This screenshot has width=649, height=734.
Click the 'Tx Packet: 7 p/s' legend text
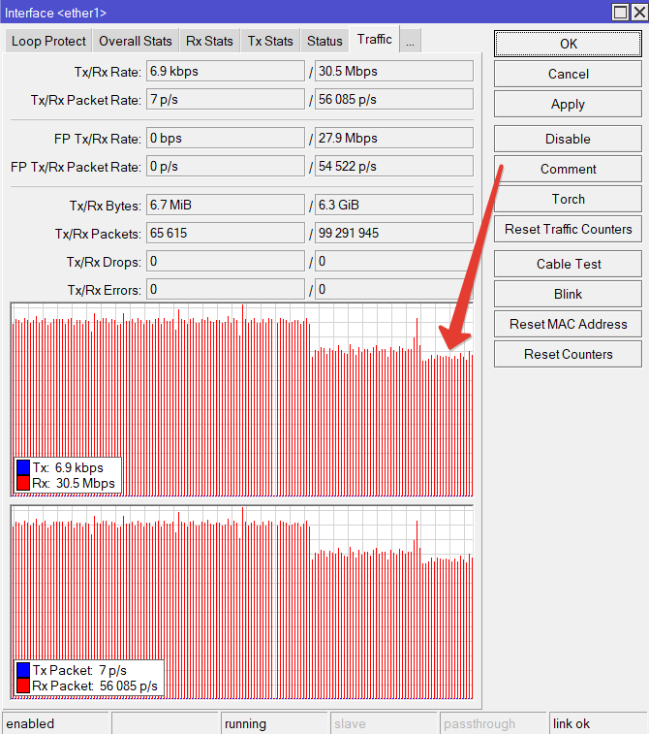[x=79, y=670]
